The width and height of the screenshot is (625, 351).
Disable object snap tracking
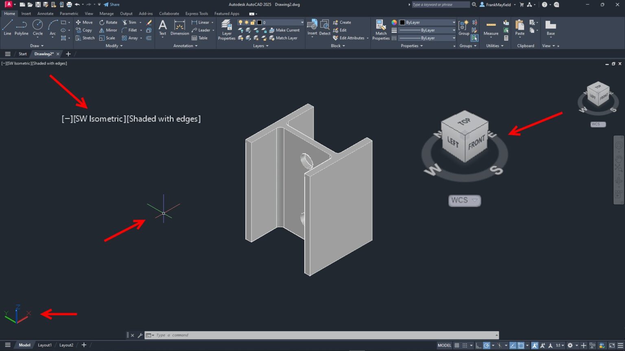pyautogui.click(x=512, y=345)
